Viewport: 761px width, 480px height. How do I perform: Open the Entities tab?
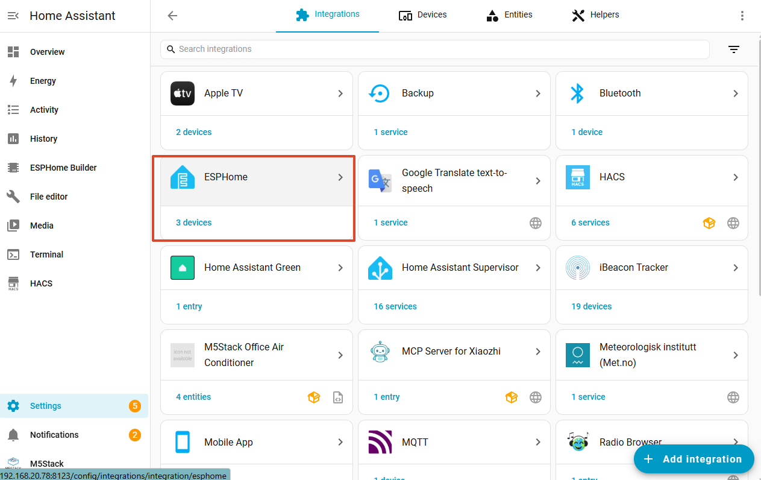(509, 15)
